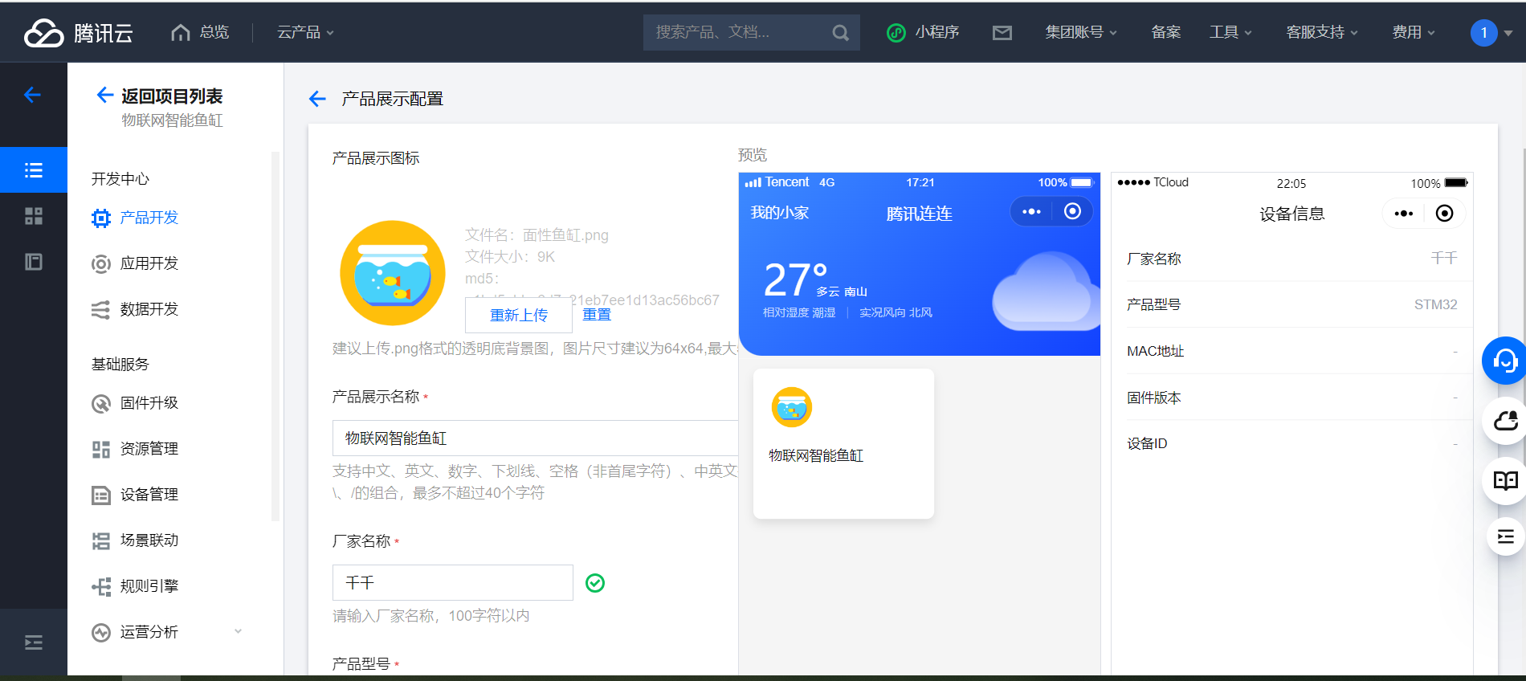Screen dimensions: 1526x681
Task: Click the list icon in left rail
Action: 34,170
